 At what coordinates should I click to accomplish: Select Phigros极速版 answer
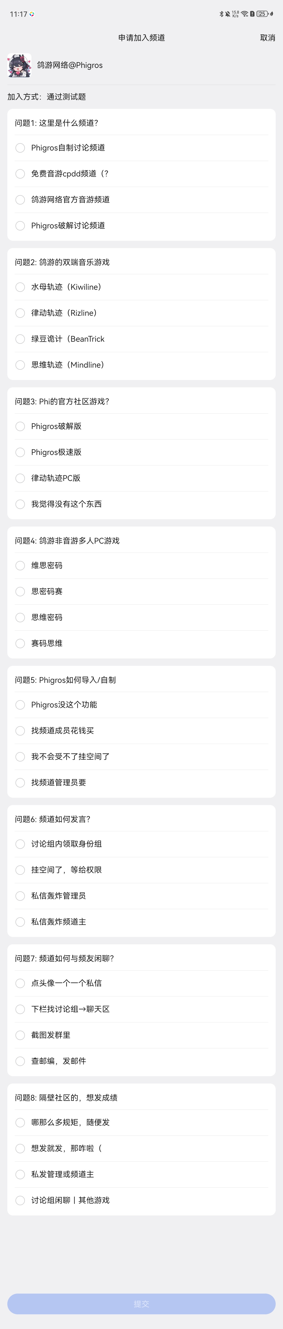[141, 452]
